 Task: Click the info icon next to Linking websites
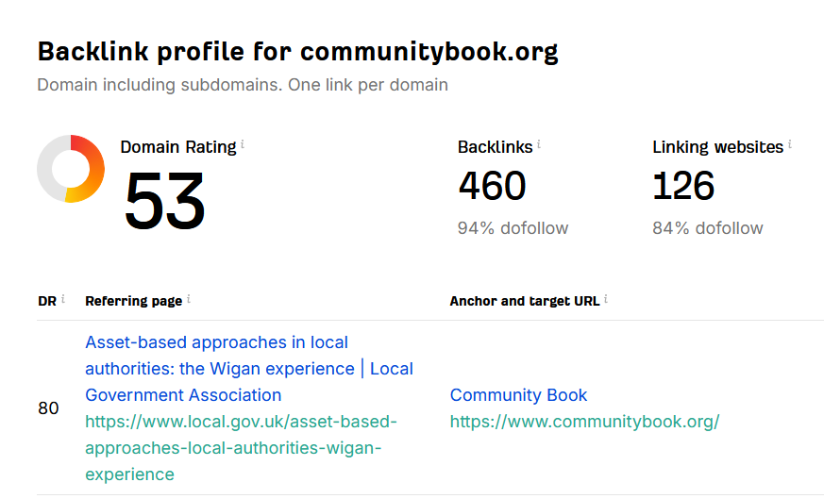coord(790,144)
